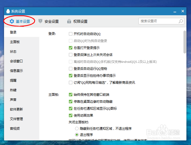Check 订阅QQ网购每日精选 option

(70, 83)
